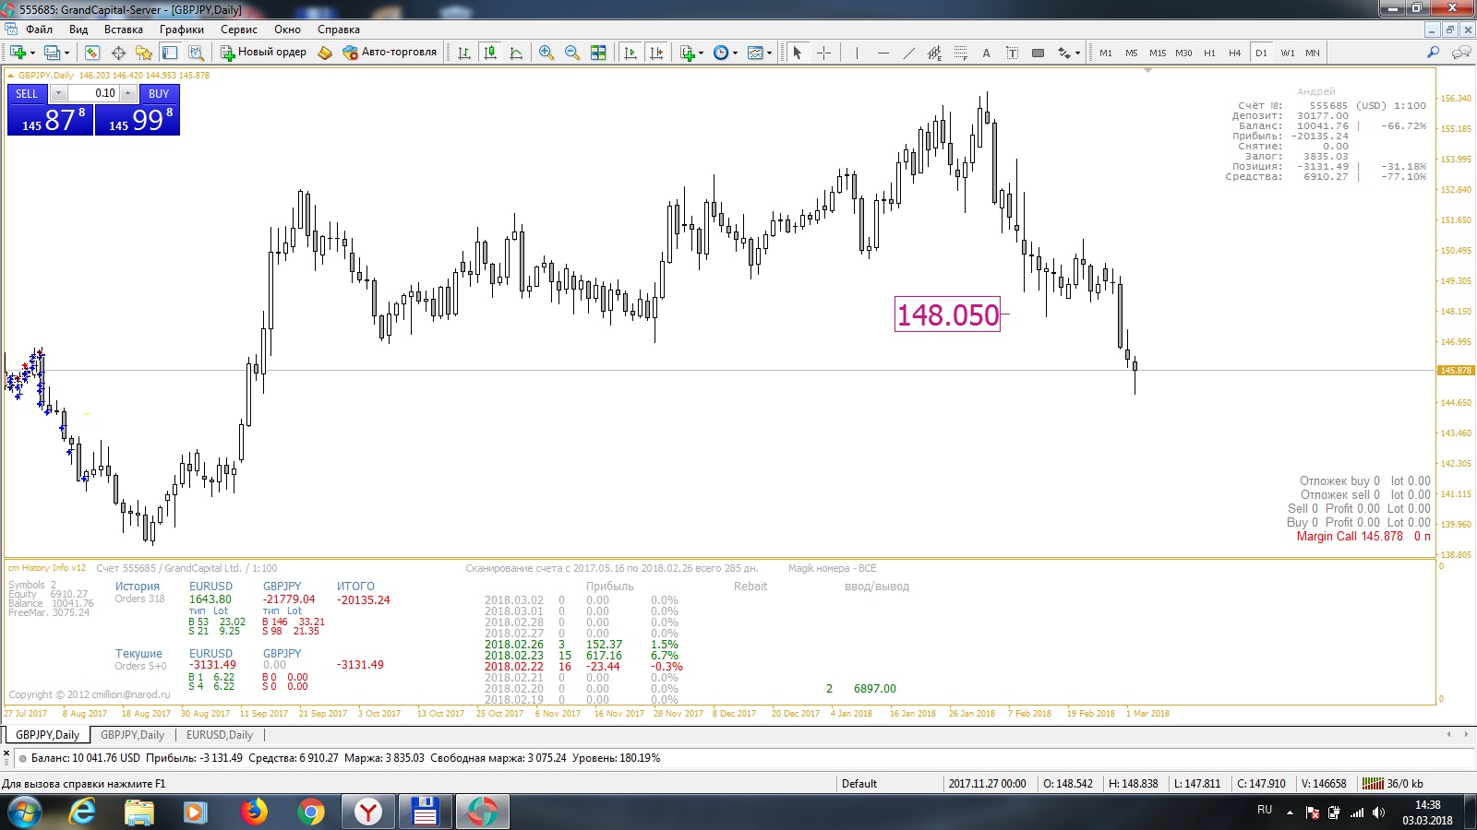The image size is (1477, 830).
Task: Toggle chart auto scroll
Action: tap(630, 53)
